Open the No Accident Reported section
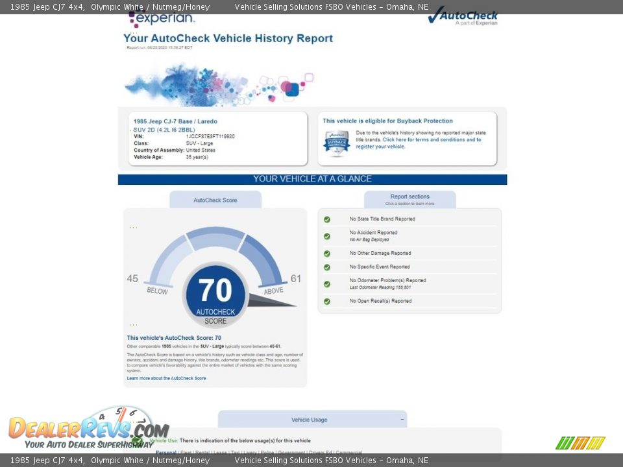Viewport: 623px width, 467px height. click(x=374, y=232)
